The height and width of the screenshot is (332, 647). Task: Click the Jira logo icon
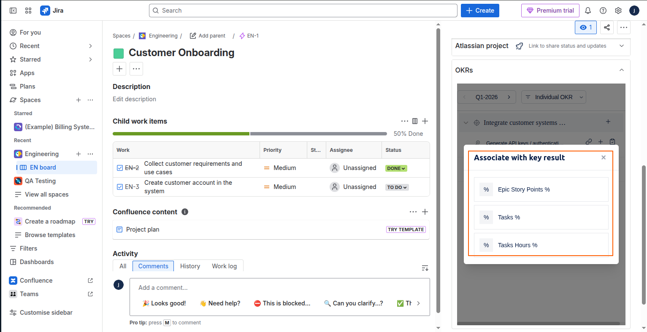45,11
